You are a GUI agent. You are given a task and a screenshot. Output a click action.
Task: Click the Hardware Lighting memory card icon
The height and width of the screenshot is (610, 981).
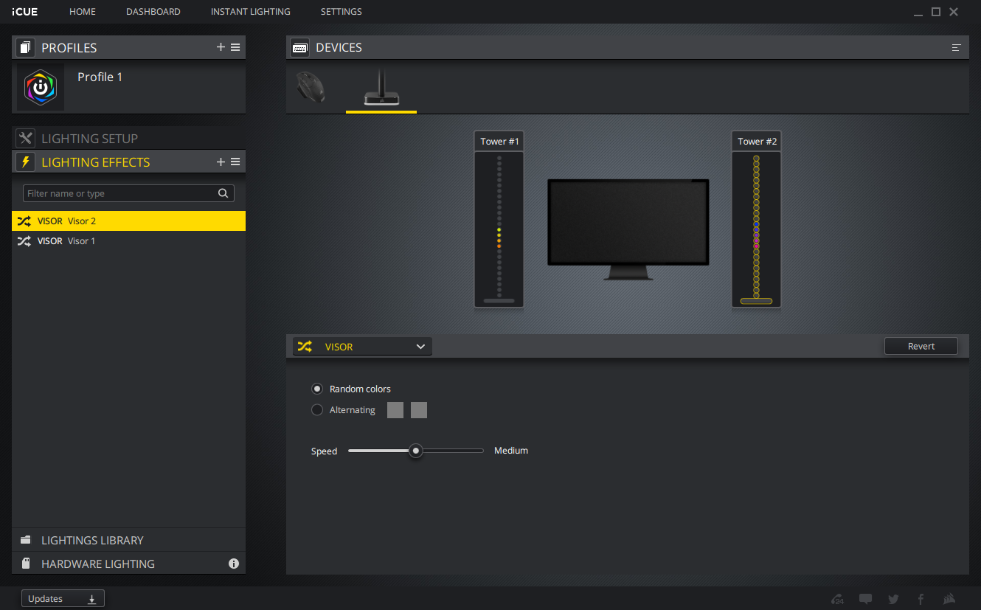(x=26, y=564)
